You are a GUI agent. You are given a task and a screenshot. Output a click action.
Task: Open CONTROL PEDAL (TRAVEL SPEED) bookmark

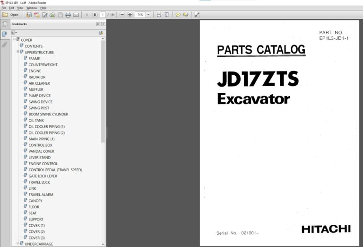click(x=55, y=170)
